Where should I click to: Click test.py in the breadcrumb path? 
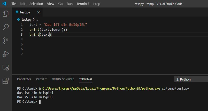pos(27,19)
